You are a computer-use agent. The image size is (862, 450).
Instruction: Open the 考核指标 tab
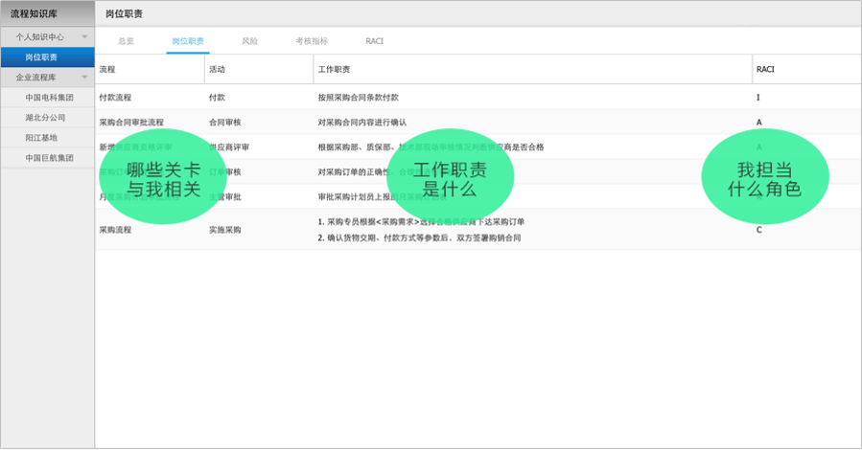pos(312,41)
